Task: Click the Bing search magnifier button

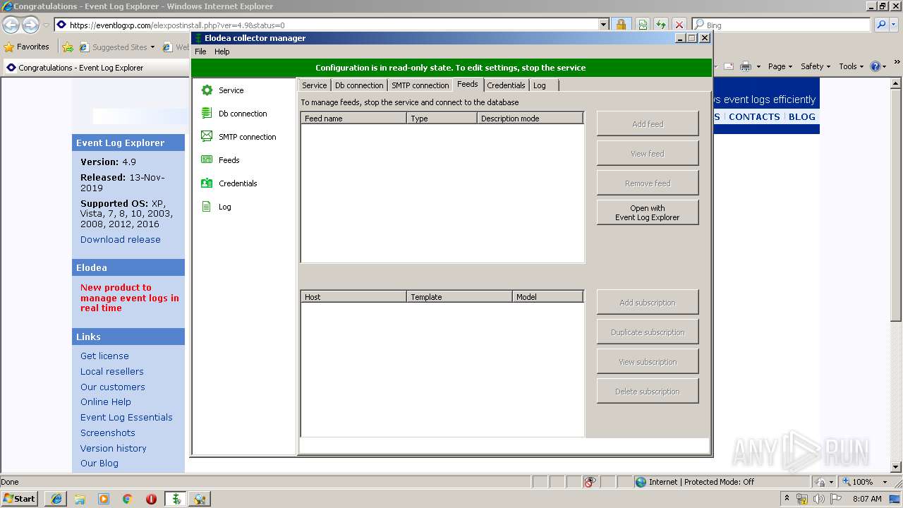Action: pos(880,25)
